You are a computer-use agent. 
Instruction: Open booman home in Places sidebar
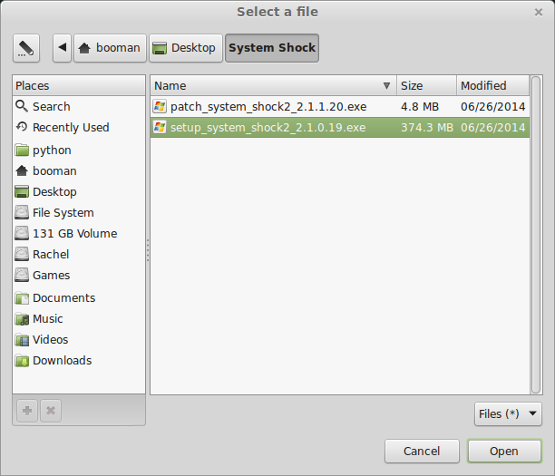[79, 171]
